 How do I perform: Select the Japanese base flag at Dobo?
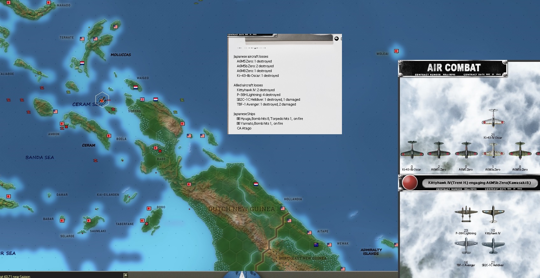pos(149,208)
